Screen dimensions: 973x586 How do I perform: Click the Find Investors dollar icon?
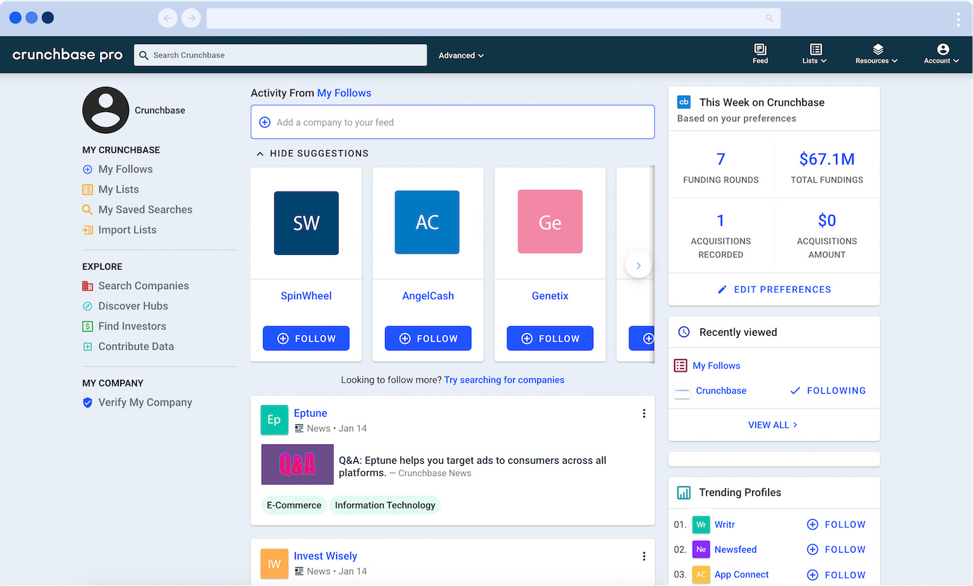tap(87, 326)
